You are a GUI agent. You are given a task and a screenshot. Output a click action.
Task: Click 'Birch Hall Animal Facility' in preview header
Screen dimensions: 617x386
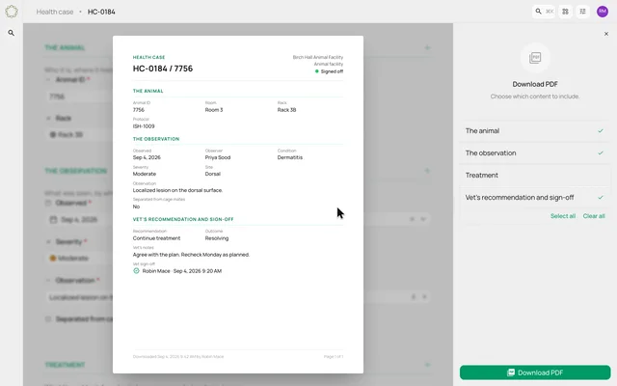coord(318,57)
